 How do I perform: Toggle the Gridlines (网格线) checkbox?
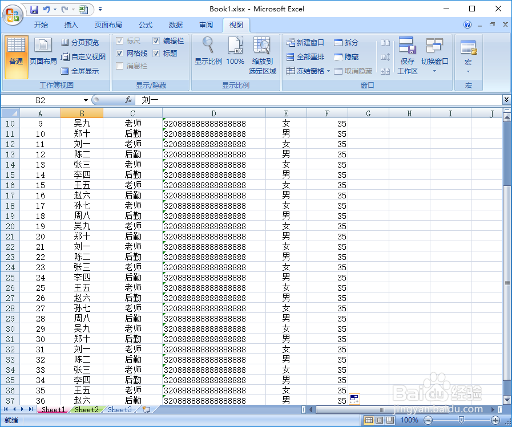coord(119,53)
